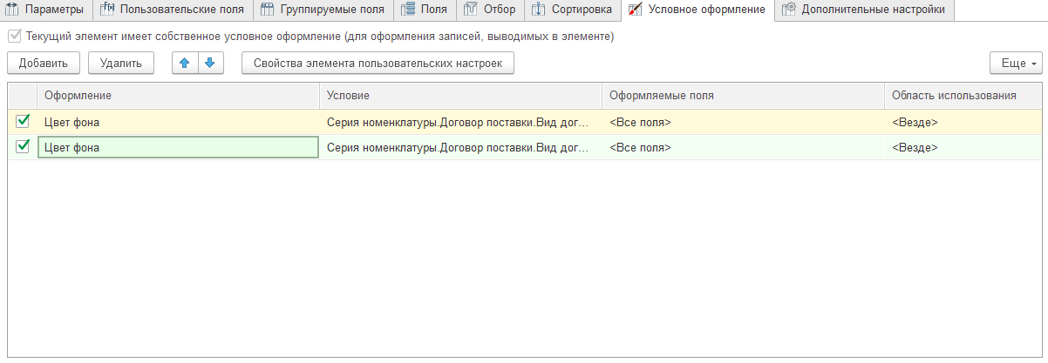This screenshot has height=363, width=1048.
Task: Click the Добавить button
Action: (x=44, y=64)
